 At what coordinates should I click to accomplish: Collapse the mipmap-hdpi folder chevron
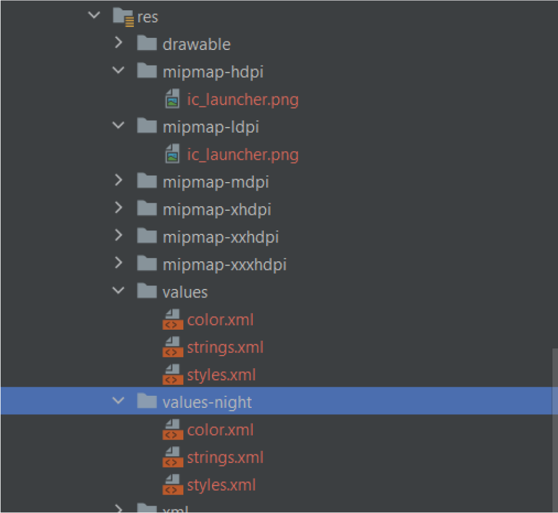tap(118, 70)
